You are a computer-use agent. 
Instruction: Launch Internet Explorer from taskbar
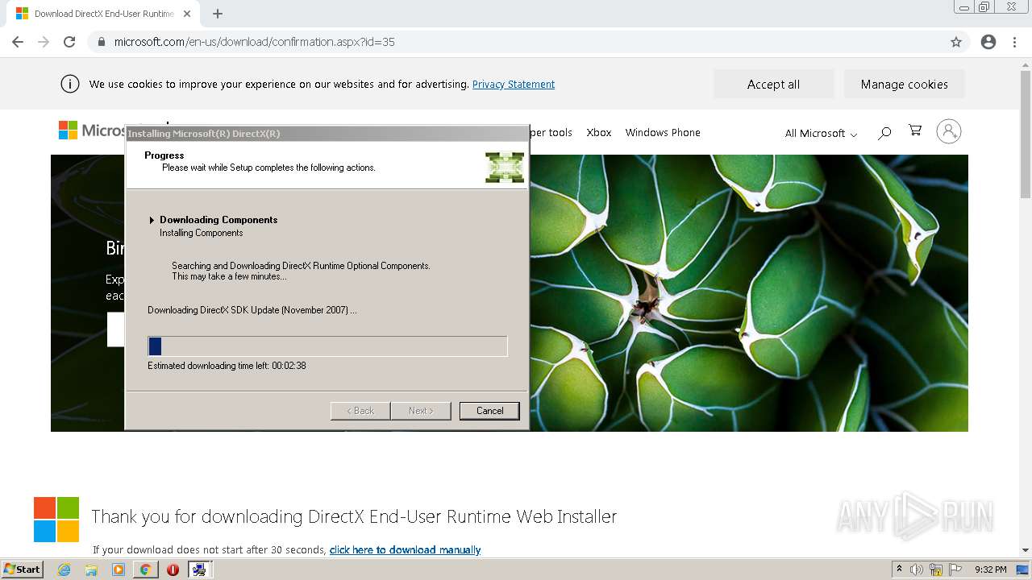[x=64, y=570]
